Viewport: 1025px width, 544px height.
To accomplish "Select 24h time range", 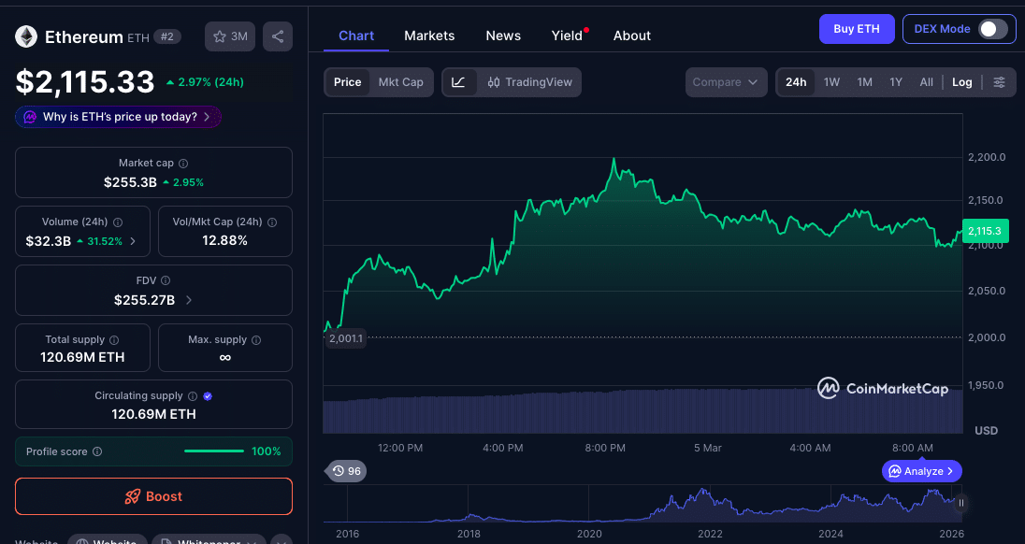I will coord(796,82).
